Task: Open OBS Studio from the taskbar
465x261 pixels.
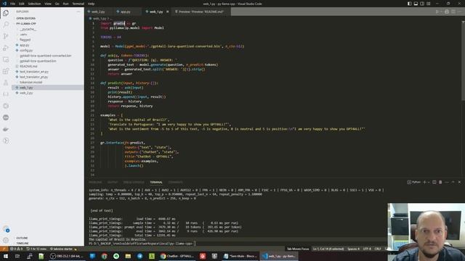Action: [x=67, y=256]
